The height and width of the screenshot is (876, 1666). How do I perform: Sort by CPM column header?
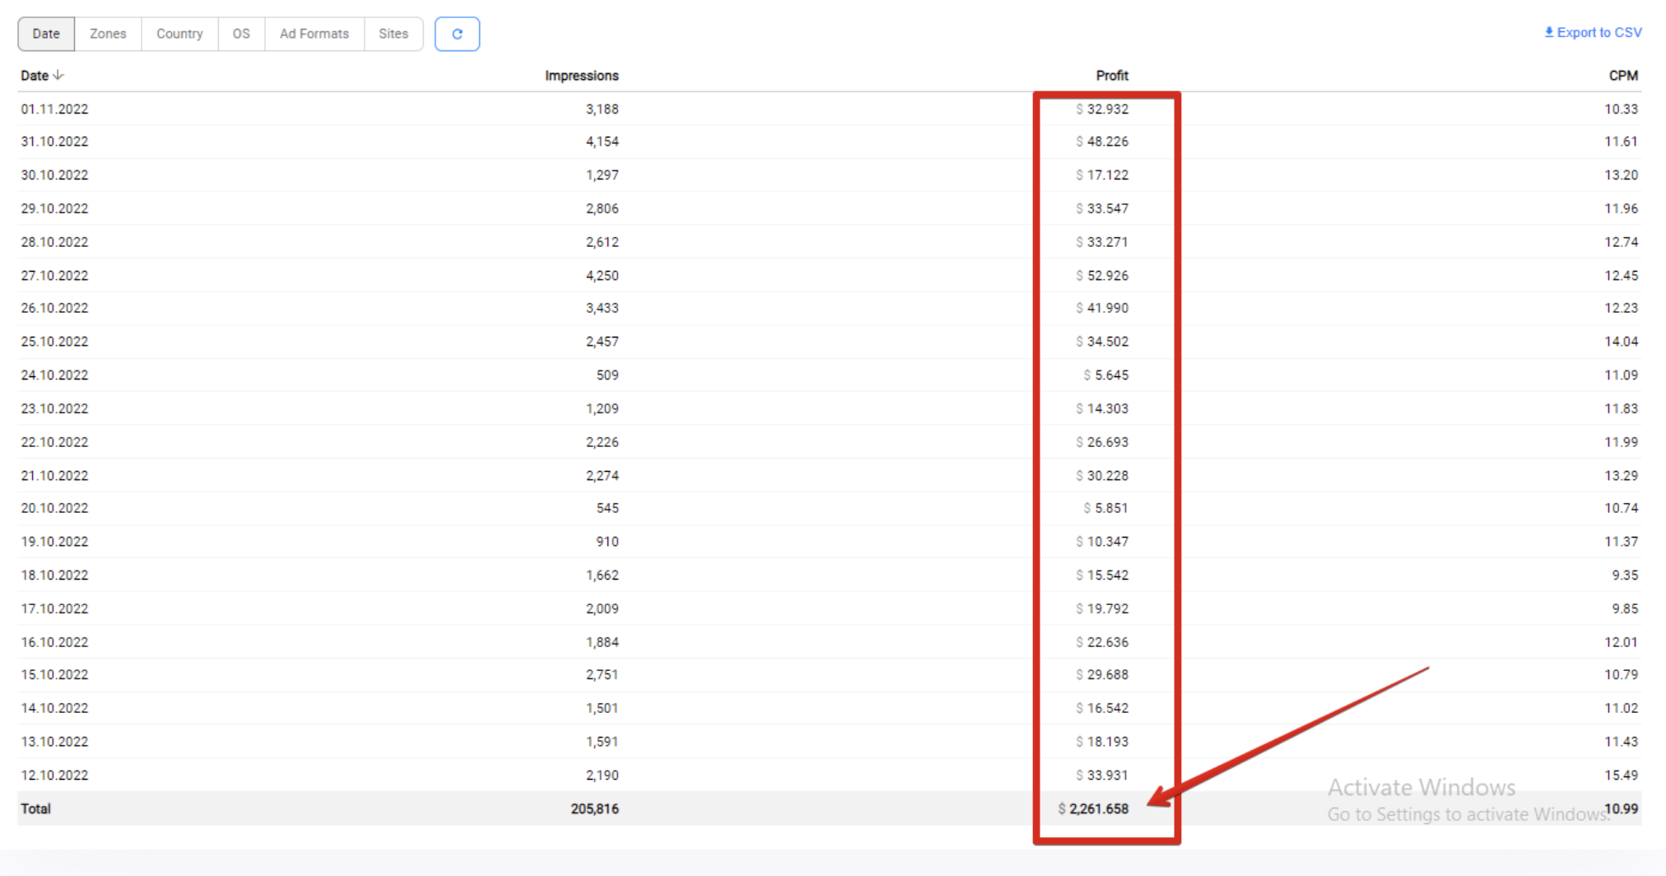[1622, 76]
